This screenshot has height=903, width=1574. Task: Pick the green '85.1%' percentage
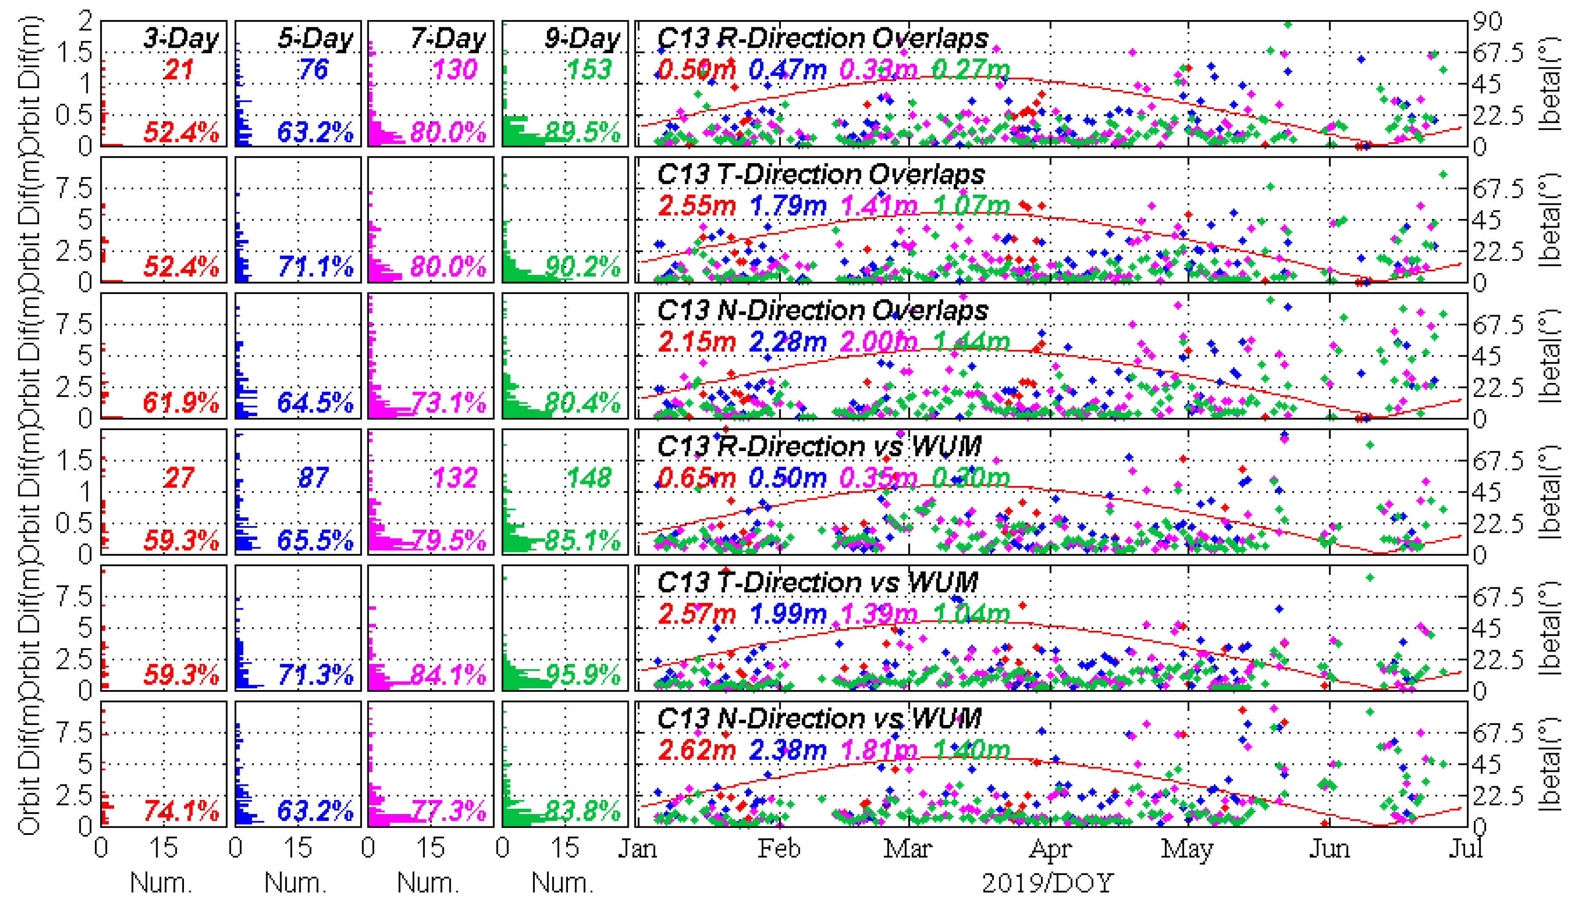click(583, 540)
